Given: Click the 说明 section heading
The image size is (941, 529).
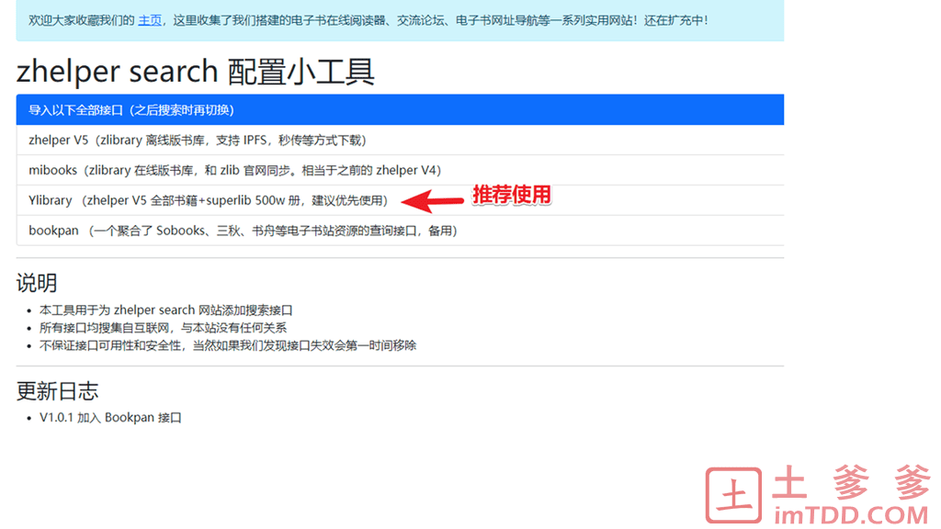Looking at the screenshot, I should (x=37, y=283).
